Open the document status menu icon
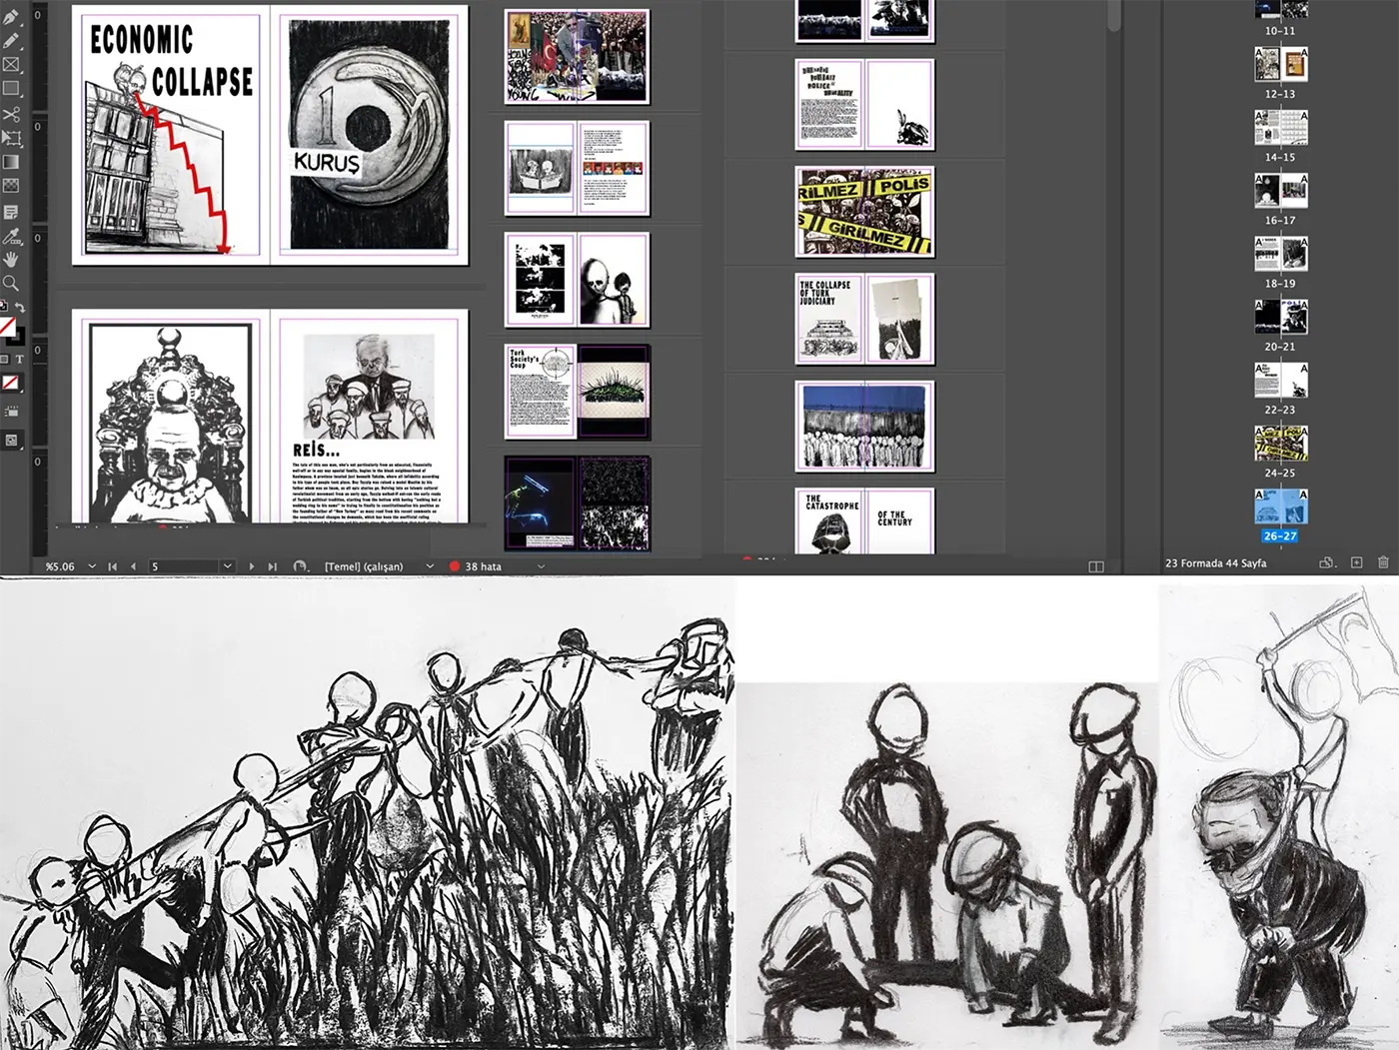 299,566
